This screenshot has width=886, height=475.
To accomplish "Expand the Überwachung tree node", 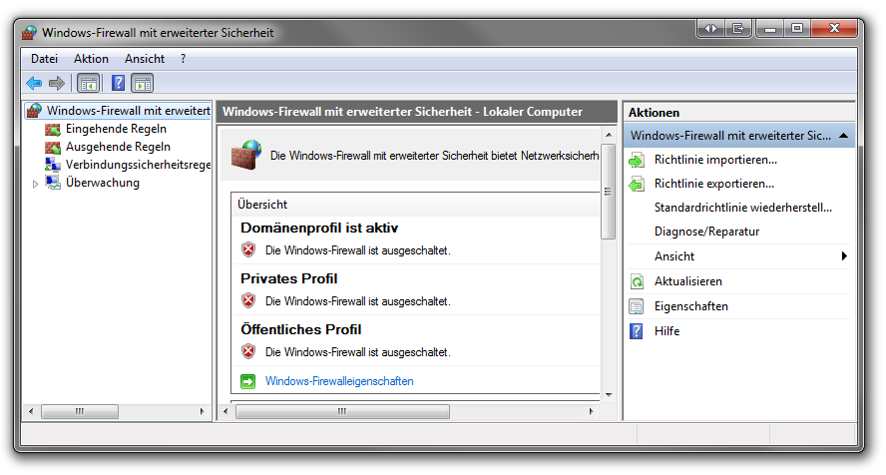I will [x=36, y=184].
